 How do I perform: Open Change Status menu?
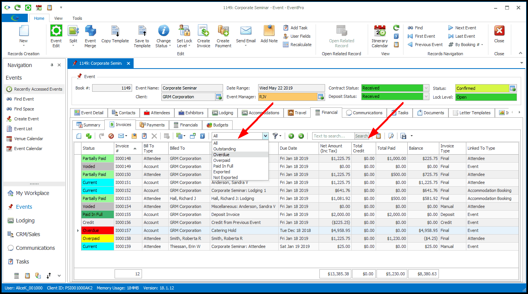[x=164, y=36]
